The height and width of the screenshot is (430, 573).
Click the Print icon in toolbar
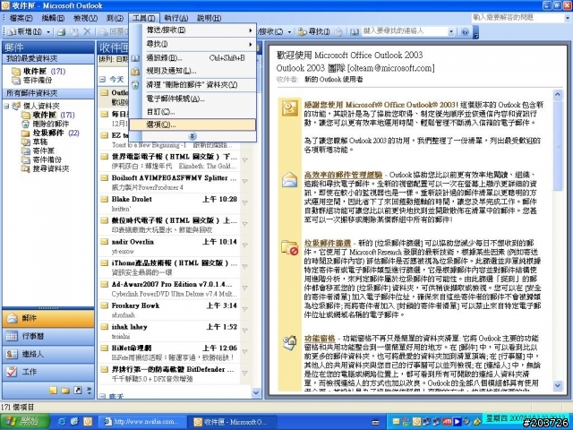tap(61, 32)
